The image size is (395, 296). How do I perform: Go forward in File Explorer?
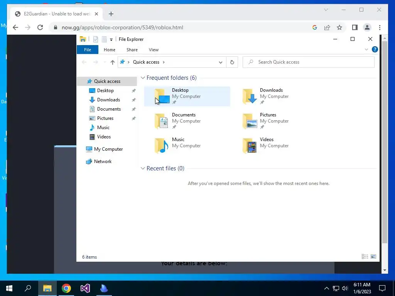pyautogui.click(x=96, y=62)
